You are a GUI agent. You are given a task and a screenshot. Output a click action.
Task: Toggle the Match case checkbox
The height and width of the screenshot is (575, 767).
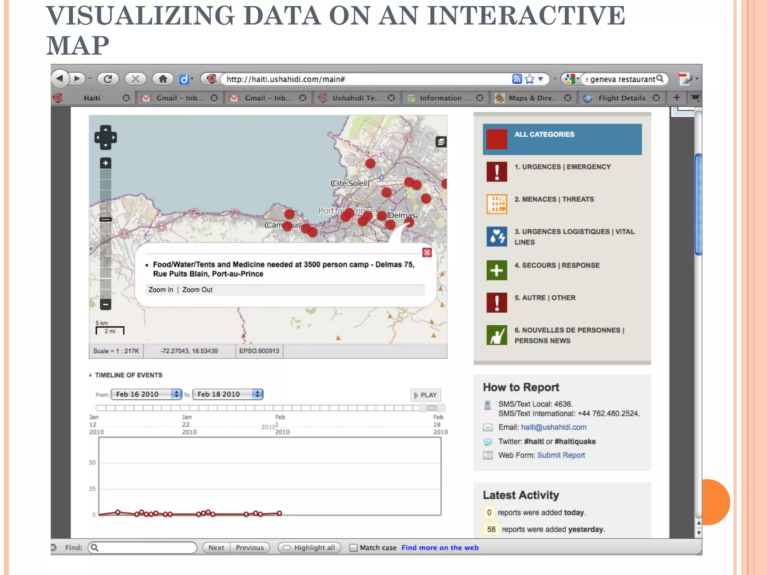[x=353, y=548]
